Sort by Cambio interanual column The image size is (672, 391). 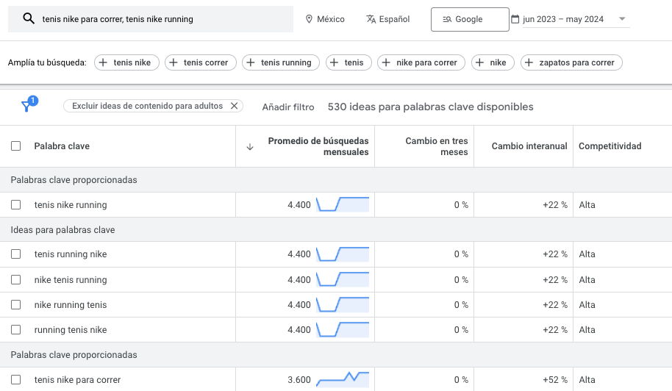(x=529, y=146)
